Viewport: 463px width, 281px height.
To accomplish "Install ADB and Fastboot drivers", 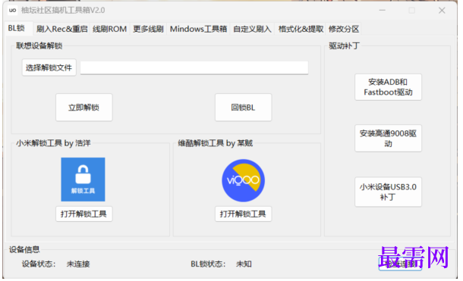I will click(388, 87).
